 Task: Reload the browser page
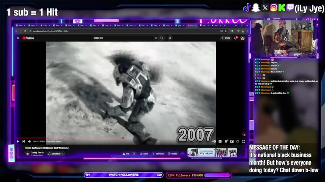[25, 31]
